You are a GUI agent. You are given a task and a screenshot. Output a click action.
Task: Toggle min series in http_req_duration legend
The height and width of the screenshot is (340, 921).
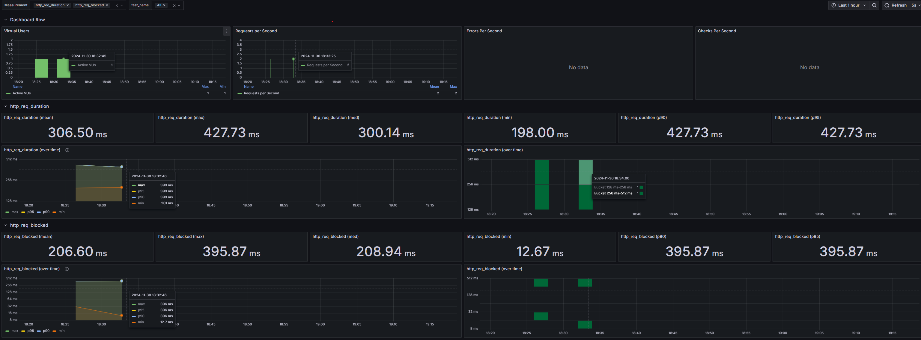61,212
